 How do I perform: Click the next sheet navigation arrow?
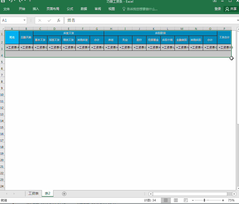point(14,194)
